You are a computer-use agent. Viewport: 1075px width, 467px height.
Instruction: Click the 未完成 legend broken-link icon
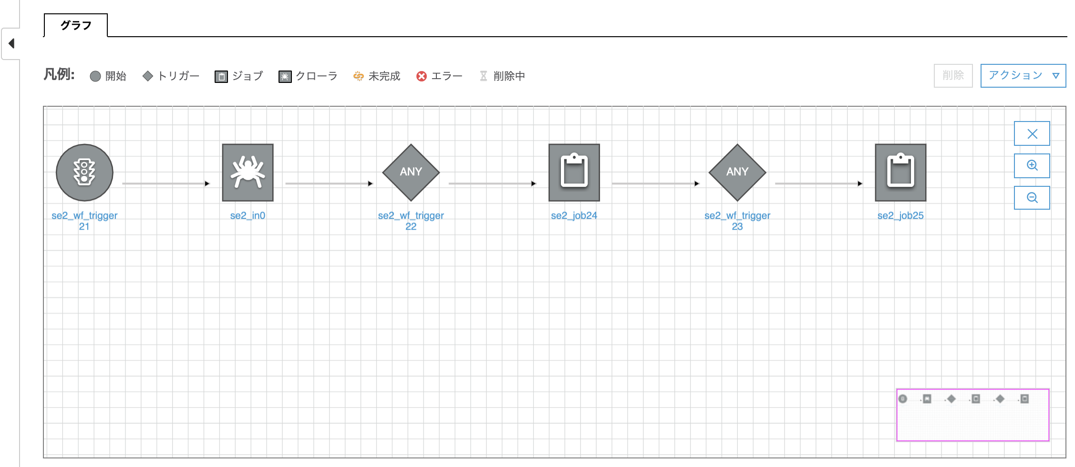[x=358, y=76]
